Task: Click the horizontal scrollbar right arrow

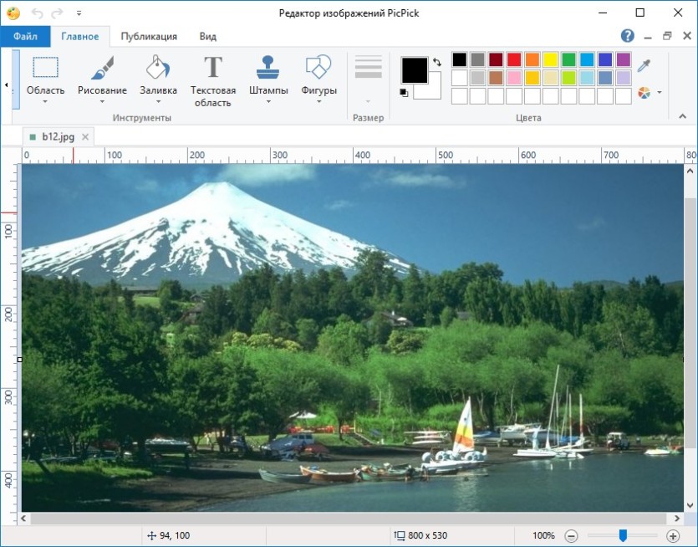Action: click(677, 519)
